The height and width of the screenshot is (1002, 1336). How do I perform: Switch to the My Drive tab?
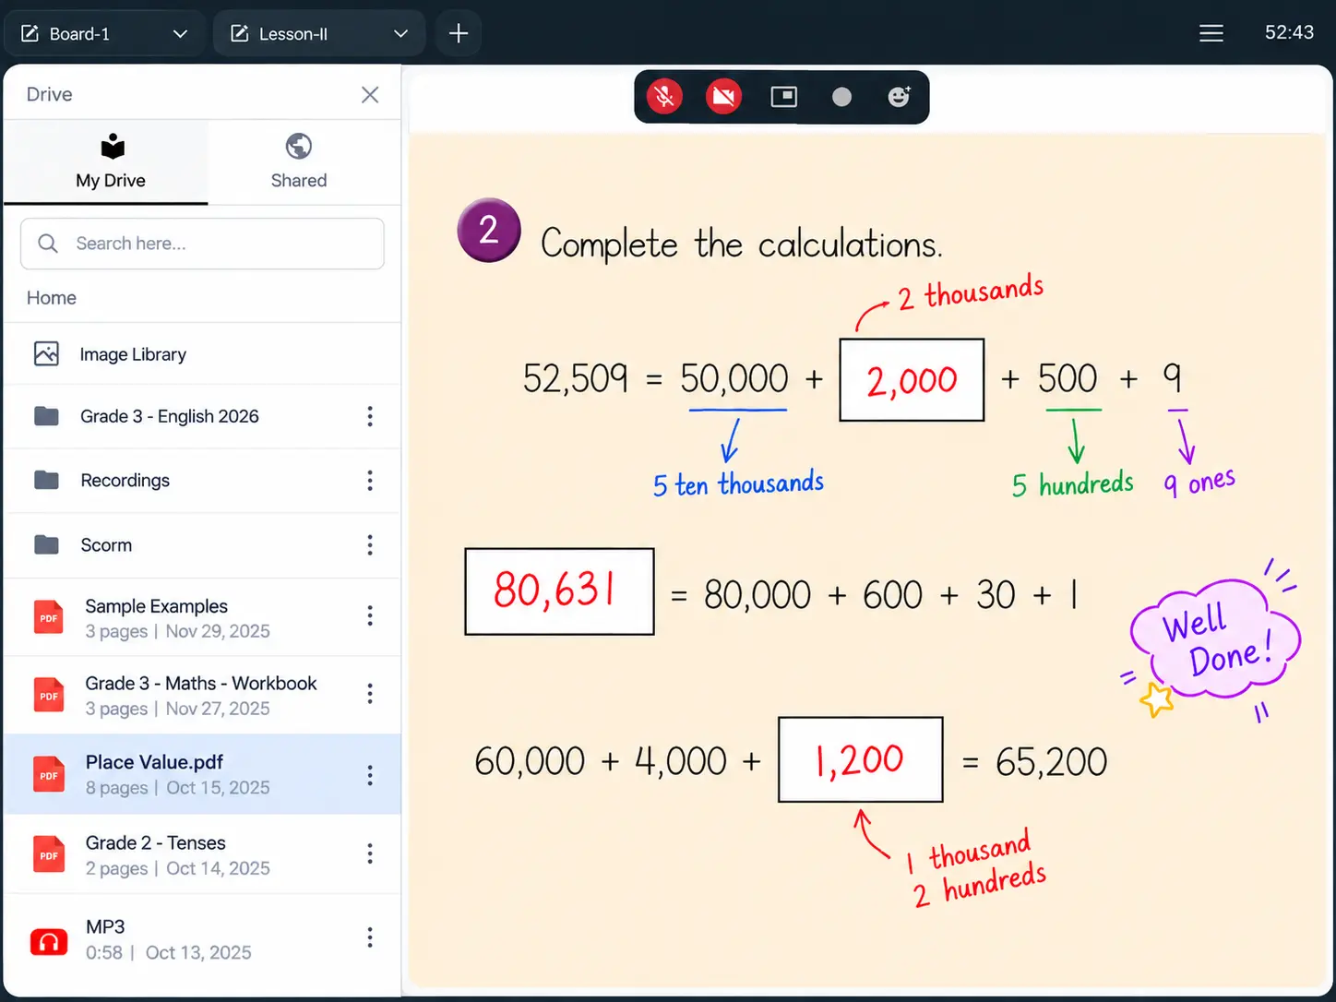pos(106,161)
